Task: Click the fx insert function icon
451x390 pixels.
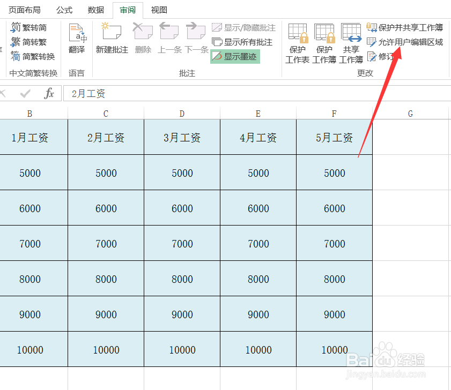Action: [50, 93]
